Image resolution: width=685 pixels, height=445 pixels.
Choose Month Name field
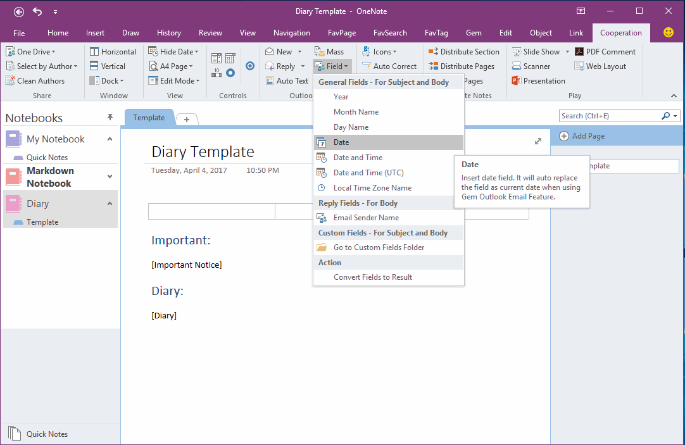pyautogui.click(x=388, y=112)
